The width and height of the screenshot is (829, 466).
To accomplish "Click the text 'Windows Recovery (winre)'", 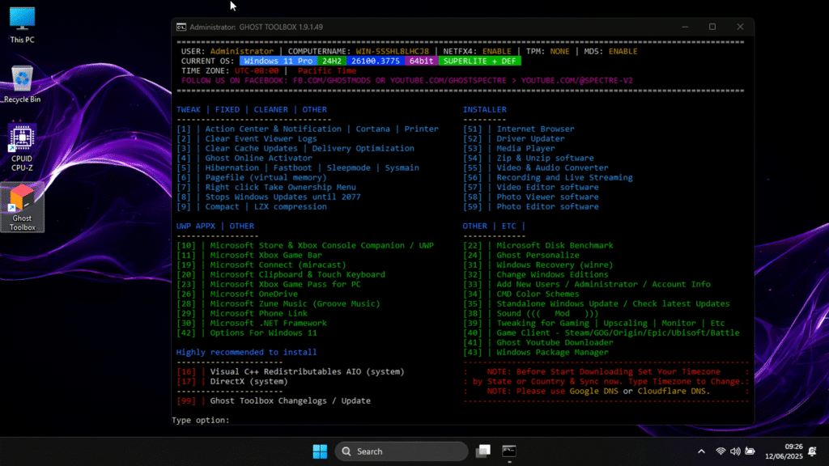I will (555, 265).
